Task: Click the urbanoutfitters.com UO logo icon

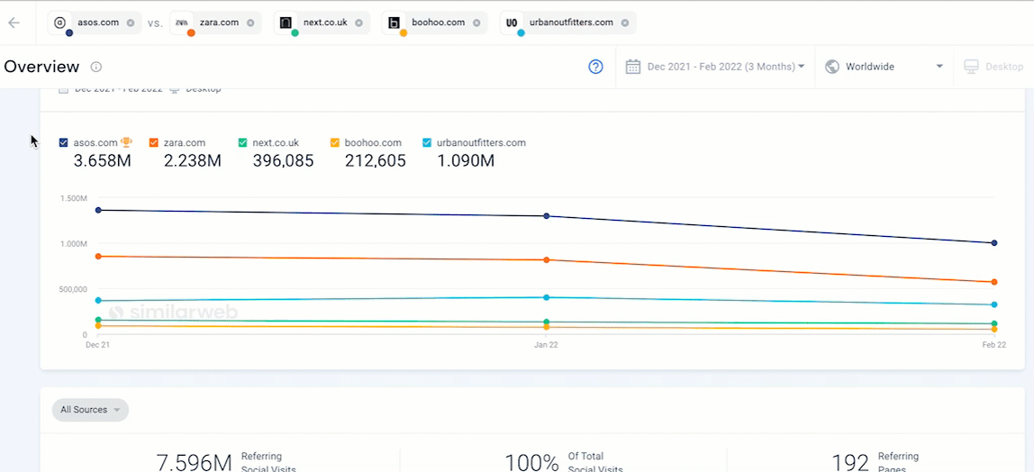Action: click(512, 23)
